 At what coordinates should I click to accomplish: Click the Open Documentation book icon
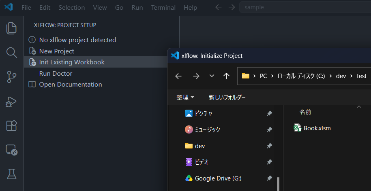(x=32, y=84)
